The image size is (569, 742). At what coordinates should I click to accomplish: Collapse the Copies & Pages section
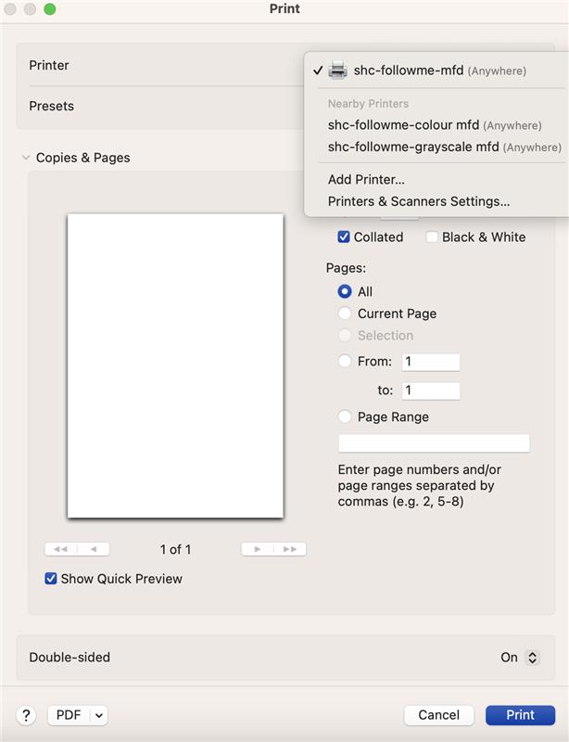[x=25, y=158]
